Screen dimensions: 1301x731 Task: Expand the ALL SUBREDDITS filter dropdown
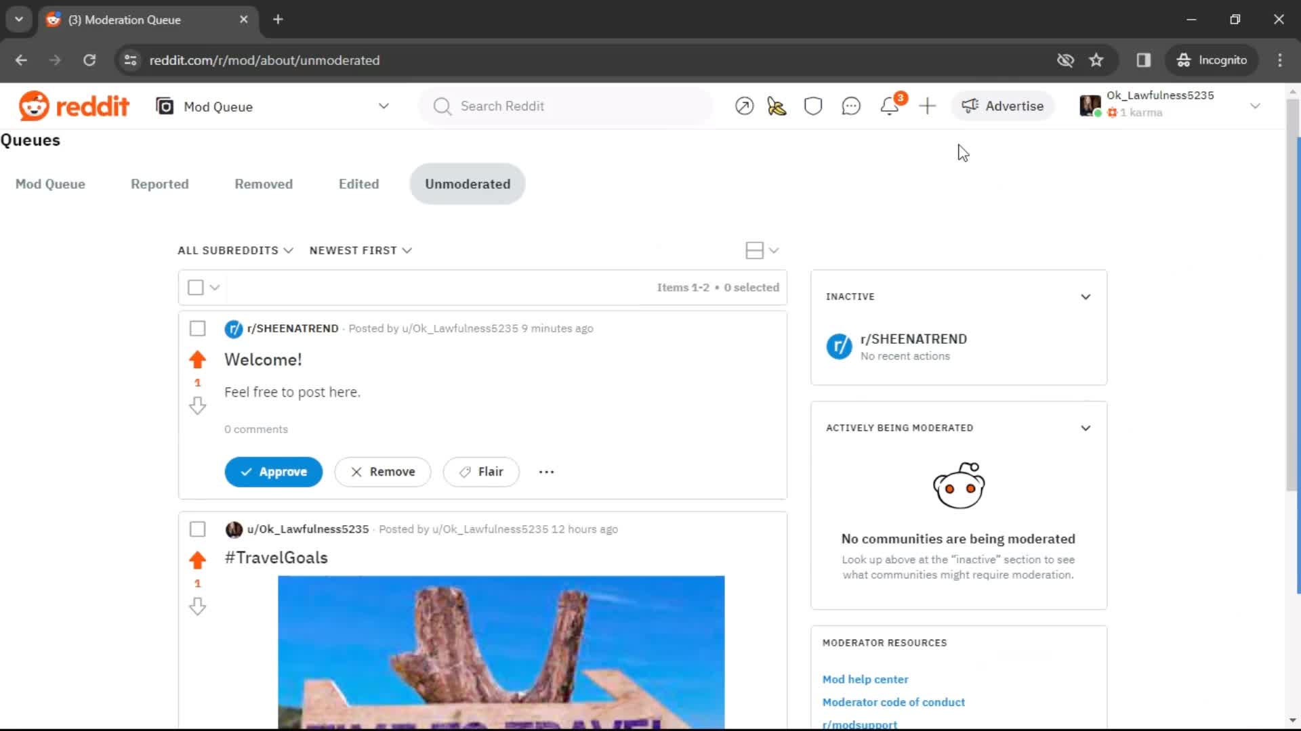[234, 250]
